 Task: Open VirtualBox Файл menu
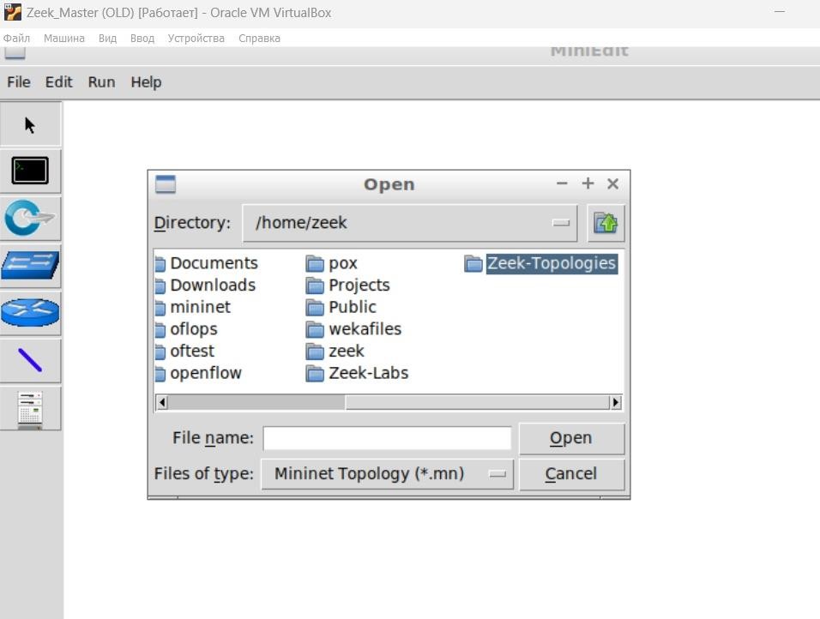(17, 39)
